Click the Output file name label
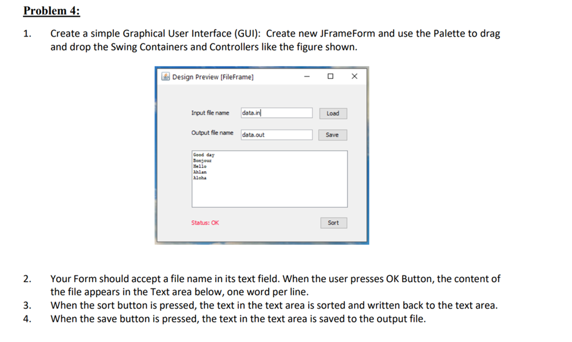The width and height of the screenshot is (572, 342). (x=212, y=132)
